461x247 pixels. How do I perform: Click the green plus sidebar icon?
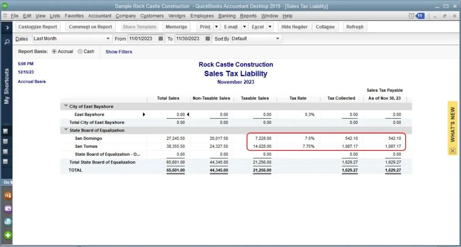point(8,235)
